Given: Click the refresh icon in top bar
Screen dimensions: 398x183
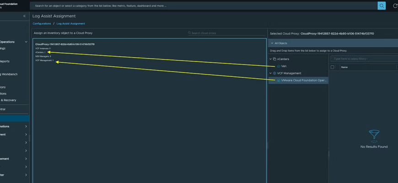Looking at the screenshot, I should [395, 6].
